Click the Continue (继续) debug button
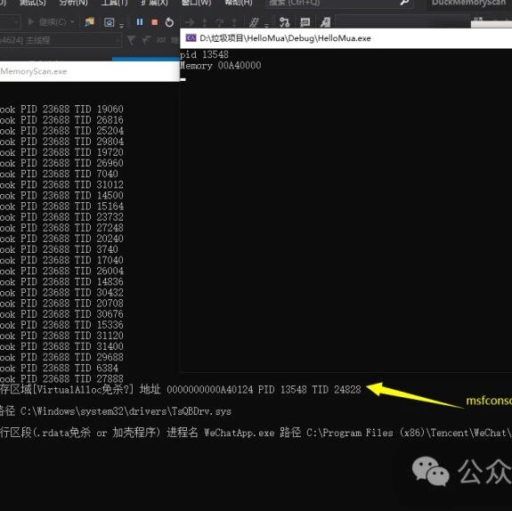 coord(46,22)
